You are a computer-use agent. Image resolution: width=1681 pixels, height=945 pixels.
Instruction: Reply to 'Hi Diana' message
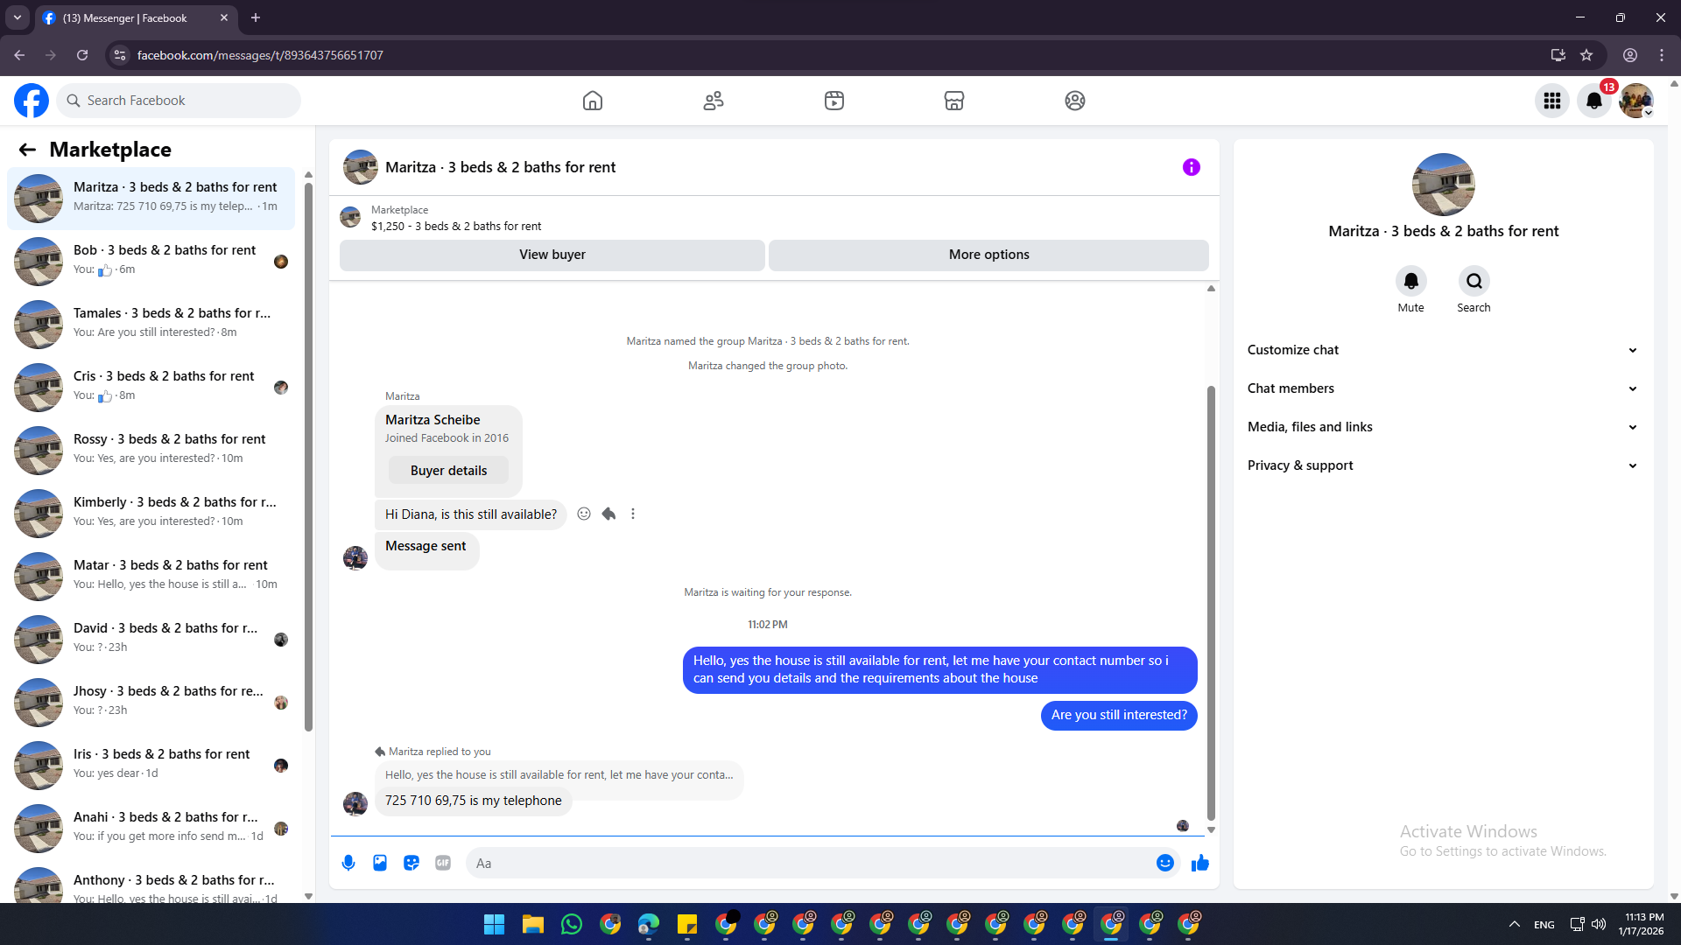(x=608, y=514)
